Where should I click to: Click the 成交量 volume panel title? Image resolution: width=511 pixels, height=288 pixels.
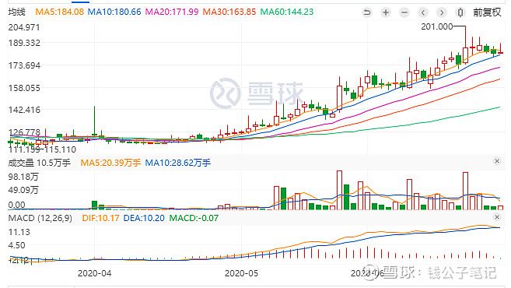(x=21, y=163)
